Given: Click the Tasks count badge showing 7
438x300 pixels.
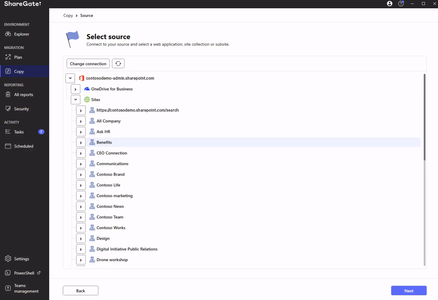Looking at the screenshot, I should click(41, 132).
